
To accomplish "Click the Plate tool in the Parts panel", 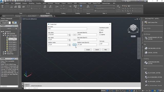I will (x=19, y=7).
